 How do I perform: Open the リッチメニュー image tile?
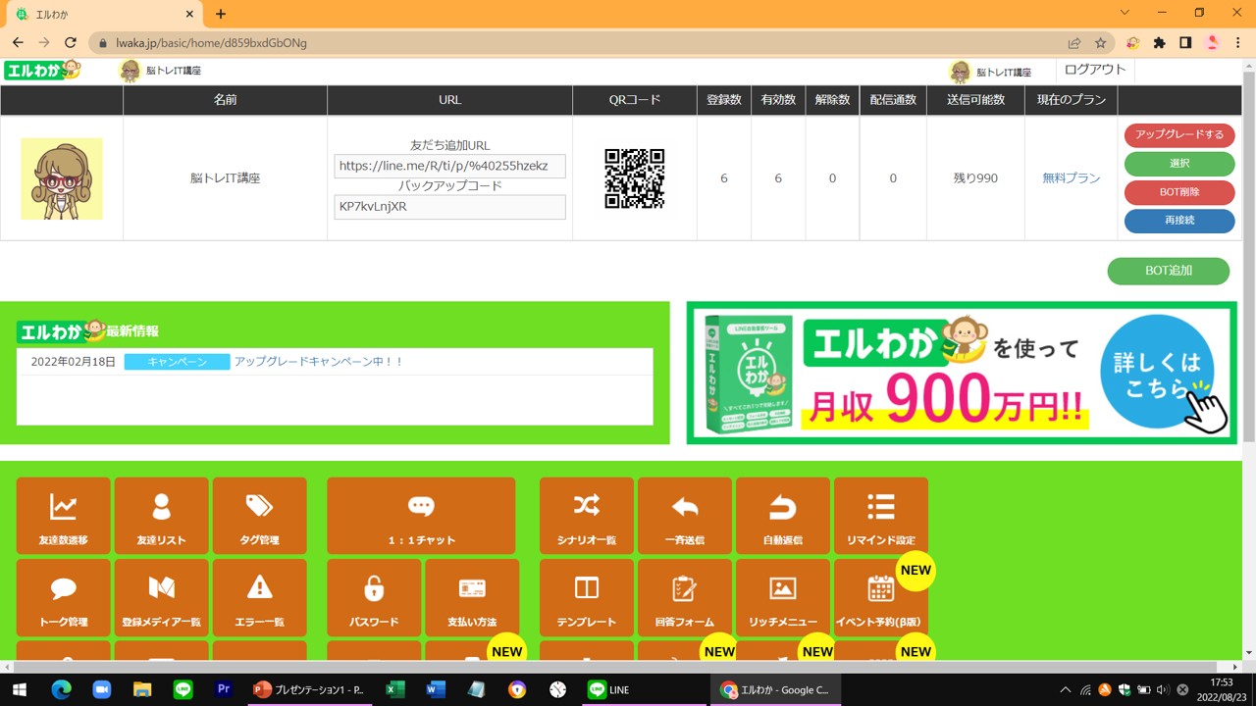tap(783, 597)
